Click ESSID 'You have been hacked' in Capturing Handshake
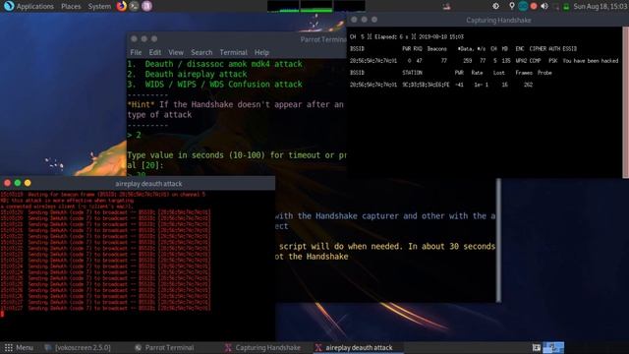This screenshot has height=354, width=629. [590, 61]
